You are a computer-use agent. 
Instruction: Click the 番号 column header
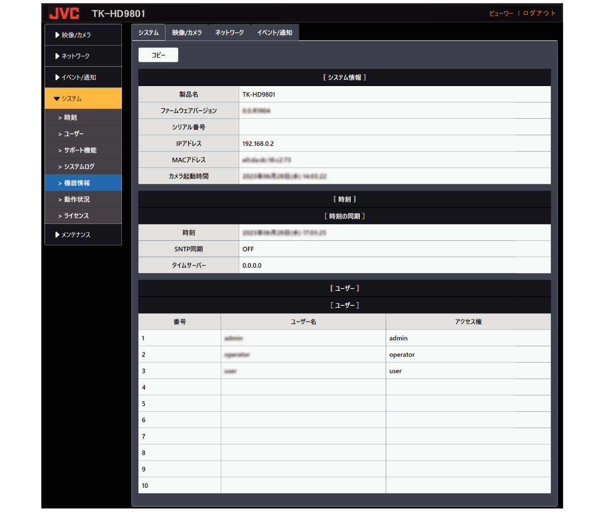tap(180, 322)
